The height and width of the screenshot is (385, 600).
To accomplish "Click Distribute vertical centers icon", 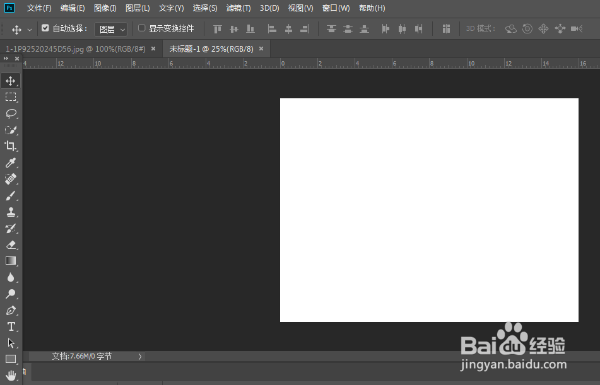I will 348,29.
